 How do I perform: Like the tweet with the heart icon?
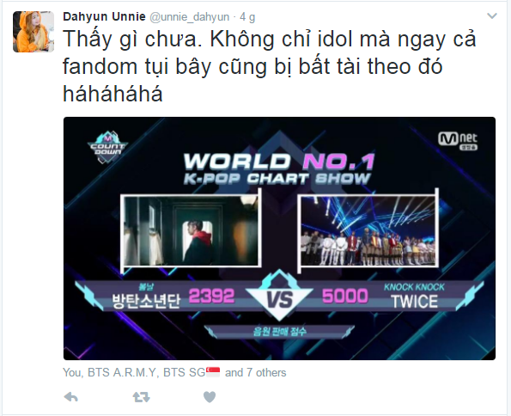point(210,397)
